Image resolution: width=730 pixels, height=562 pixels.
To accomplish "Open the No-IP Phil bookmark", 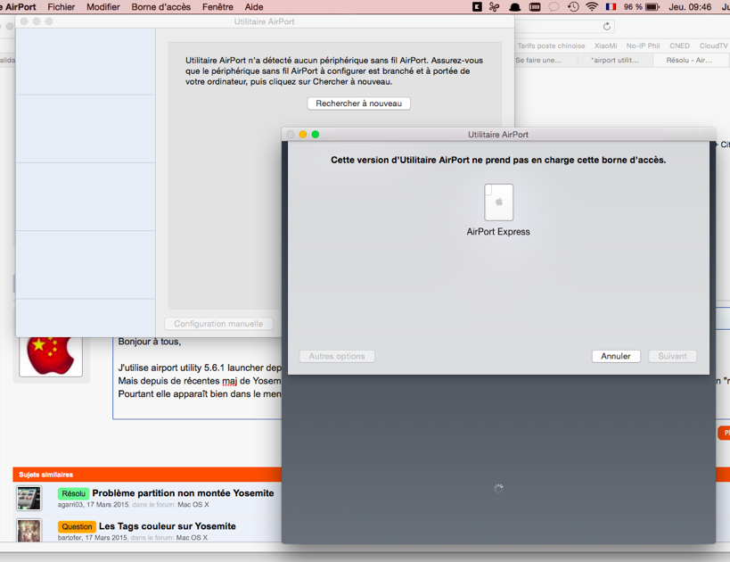I will [643, 45].
